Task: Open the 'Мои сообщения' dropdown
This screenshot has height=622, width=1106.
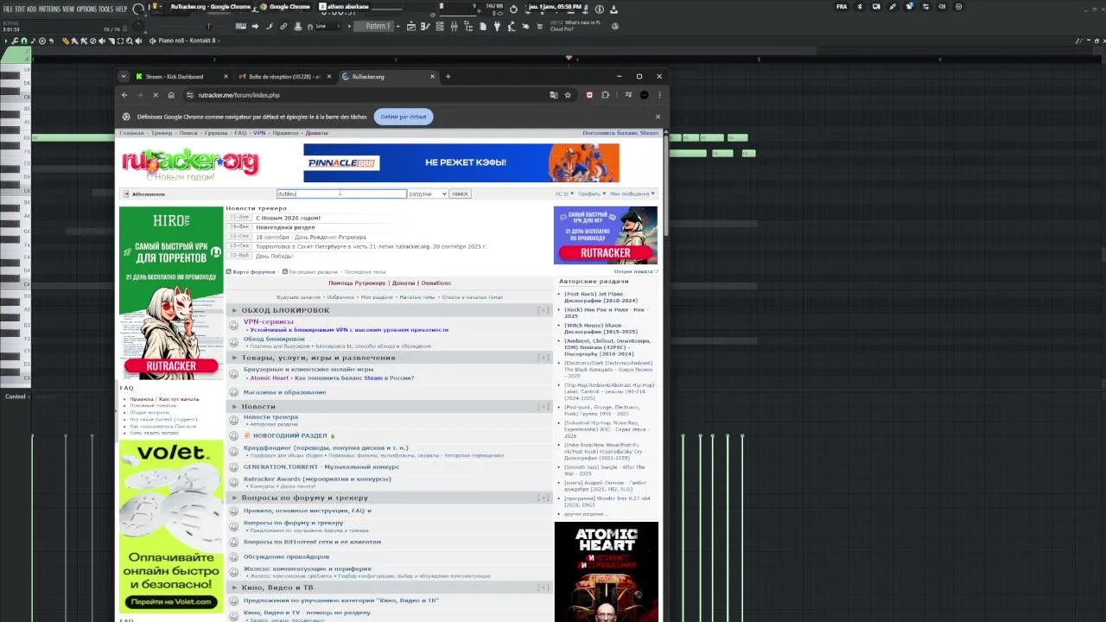Action: point(632,194)
